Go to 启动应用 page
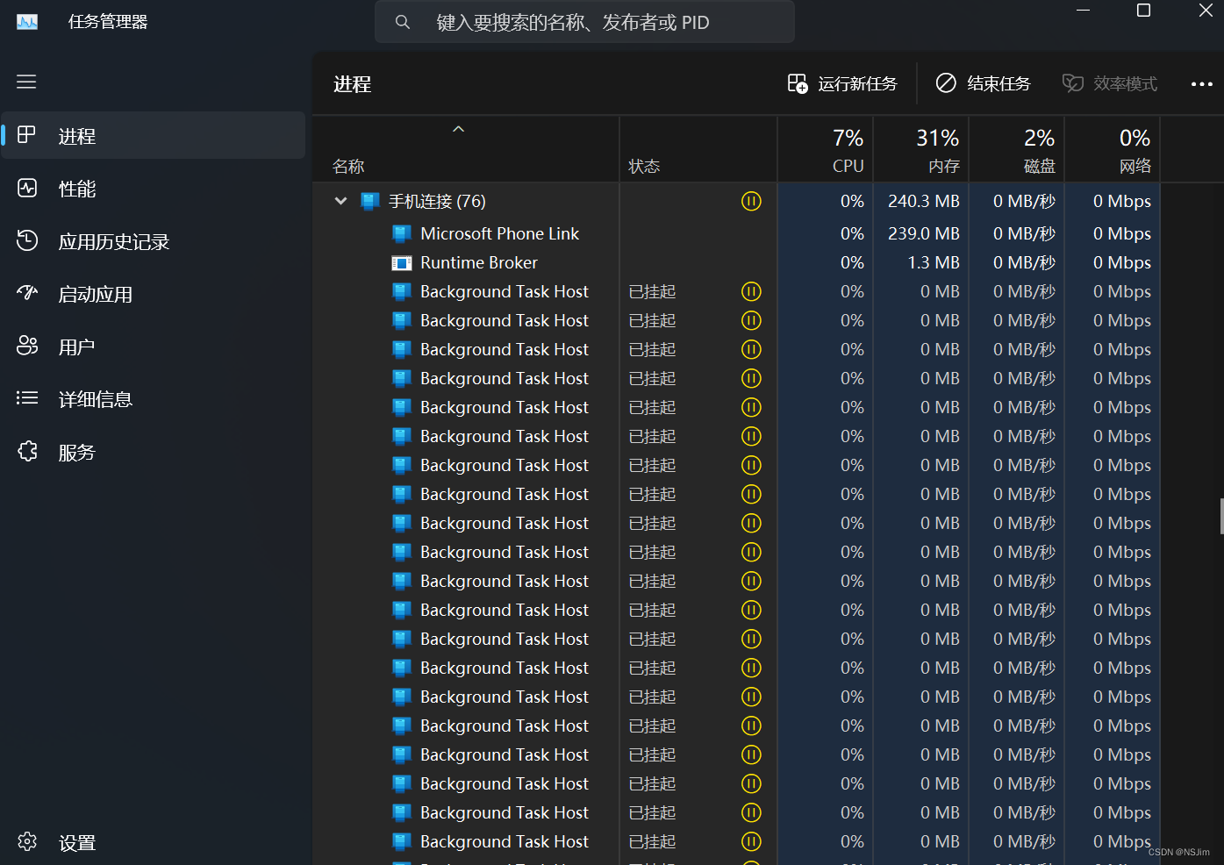This screenshot has width=1224, height=865. click(154, 294)
